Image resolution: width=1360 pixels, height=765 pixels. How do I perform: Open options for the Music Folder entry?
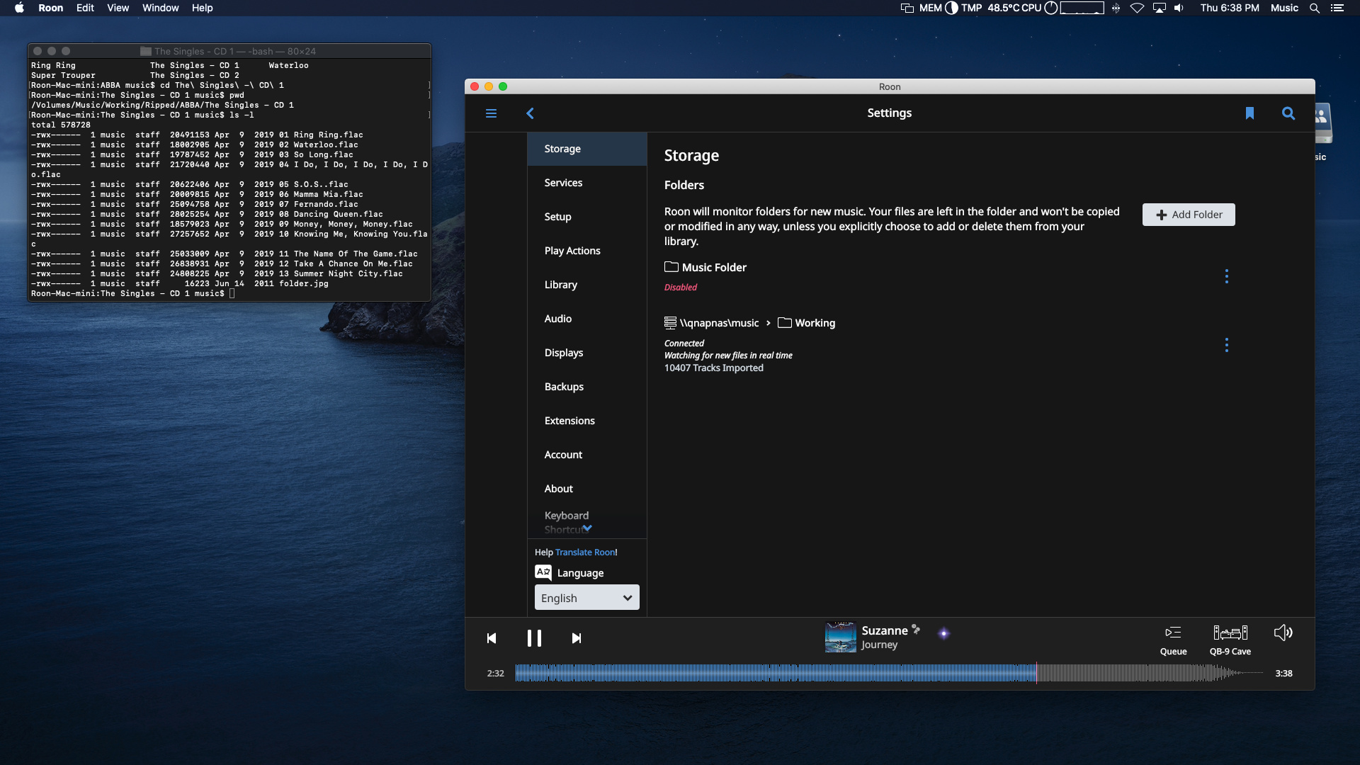click(x=1227, y=276)
